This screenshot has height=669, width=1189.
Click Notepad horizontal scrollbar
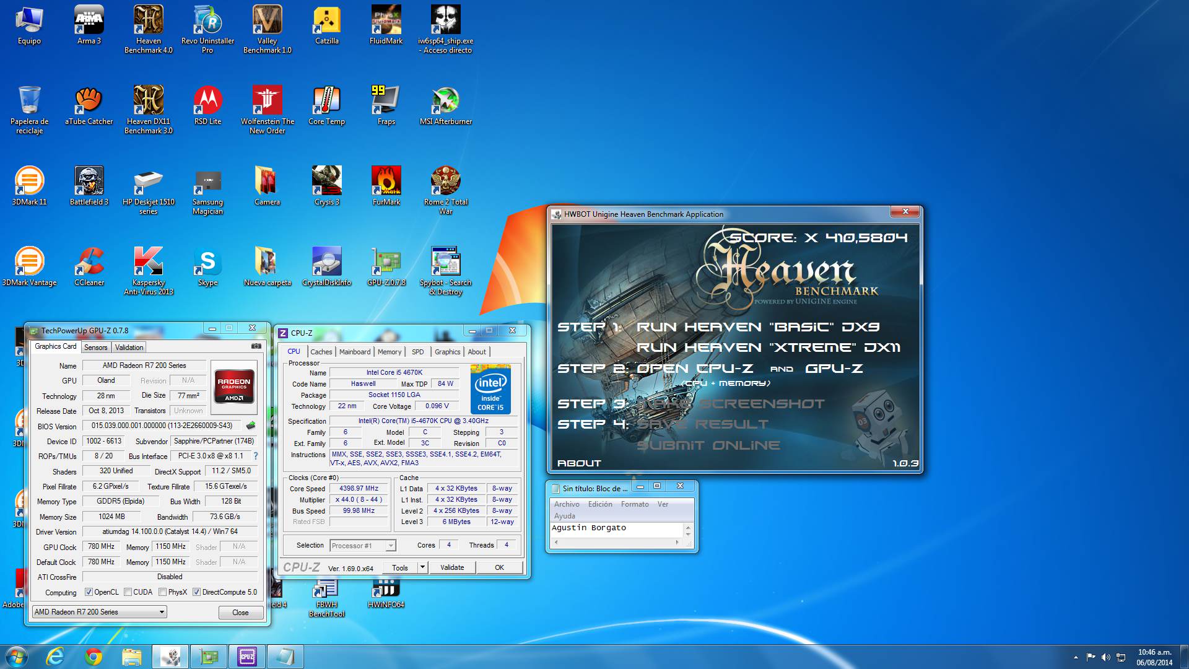pos(617,542)
